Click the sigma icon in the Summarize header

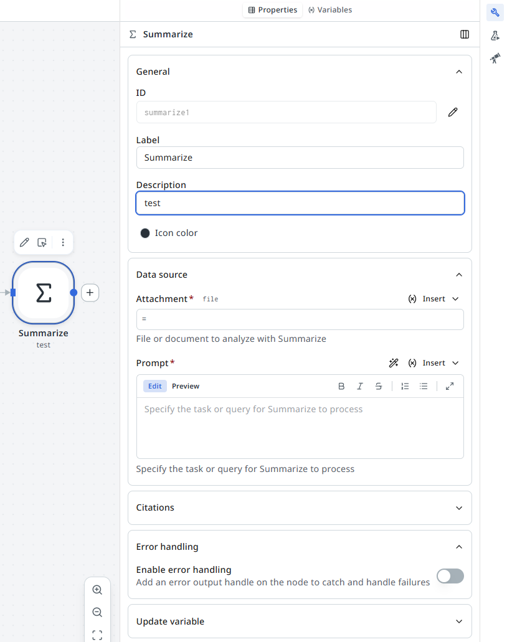133,34
